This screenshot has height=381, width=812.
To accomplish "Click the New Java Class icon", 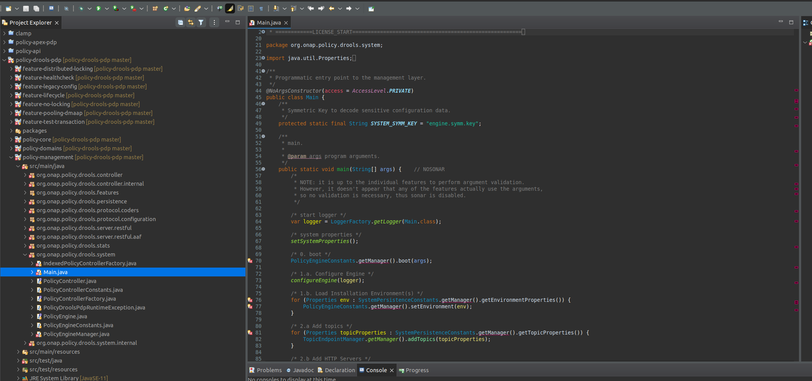I will click(166, 8).
